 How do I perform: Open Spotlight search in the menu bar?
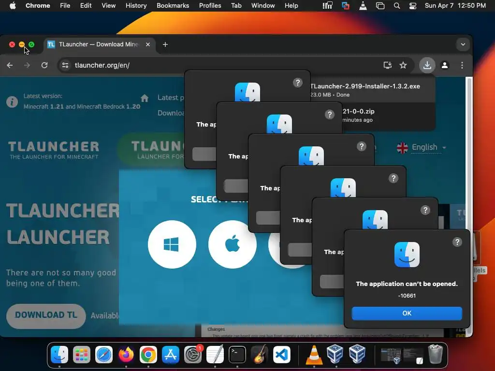[x=397, y=6]
